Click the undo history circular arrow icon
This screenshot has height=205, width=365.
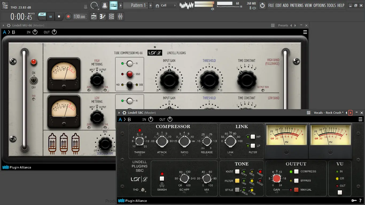tap(262, 5)
